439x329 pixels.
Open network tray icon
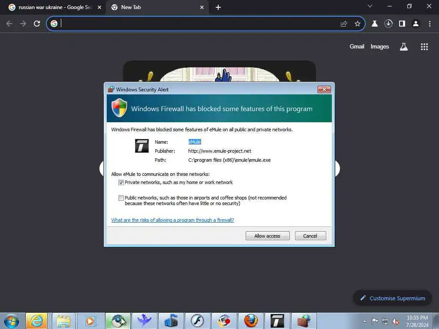click(385, 321)
